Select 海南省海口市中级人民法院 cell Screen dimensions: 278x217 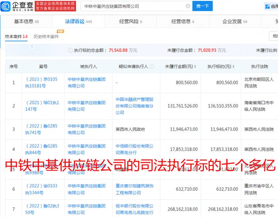259,106
